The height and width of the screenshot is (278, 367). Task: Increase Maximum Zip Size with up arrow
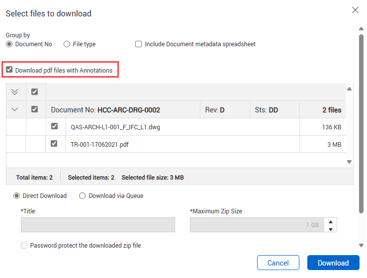[x=330, y=221]
